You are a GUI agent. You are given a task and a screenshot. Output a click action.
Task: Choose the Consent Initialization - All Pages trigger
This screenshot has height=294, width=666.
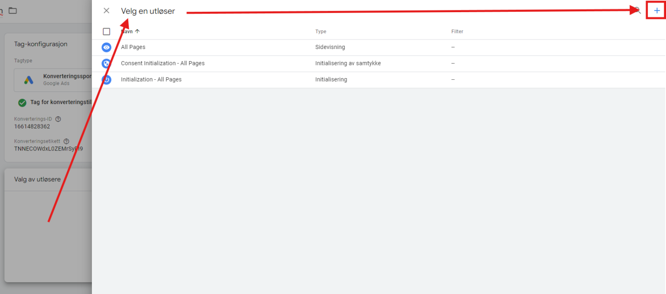(x=163, y=63)
